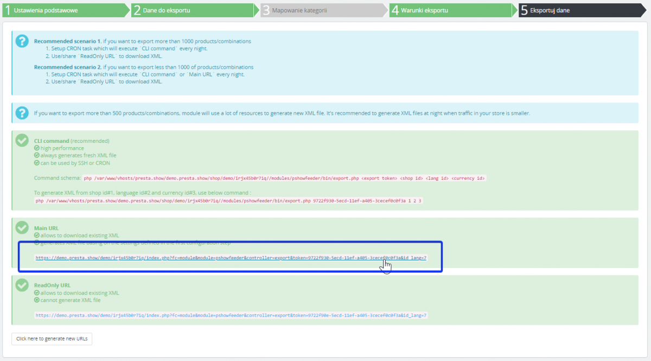Click the check icon beside 'always generates fresh XML file'

coord(36,155)
